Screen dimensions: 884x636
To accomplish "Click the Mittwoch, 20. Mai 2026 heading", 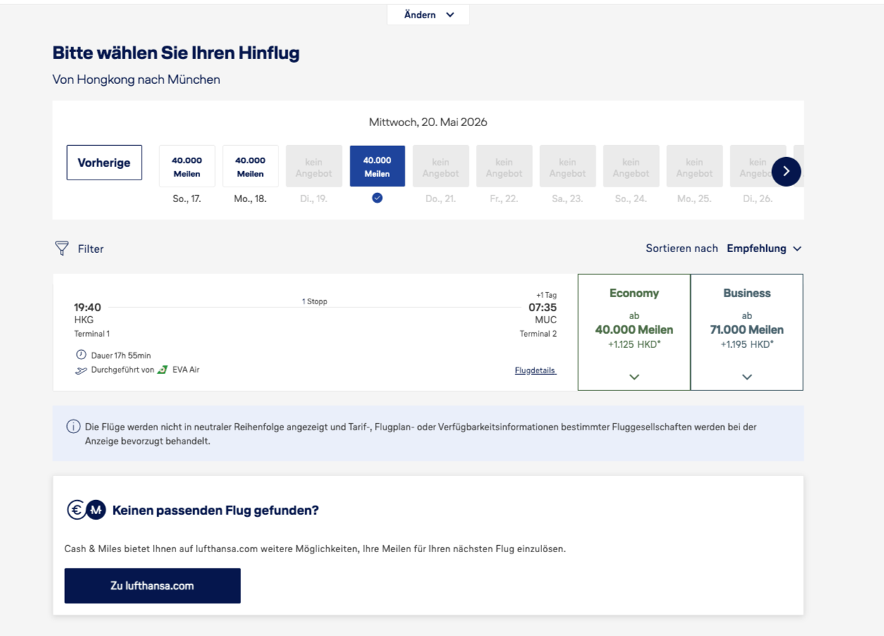I will [x=428, y=122].
